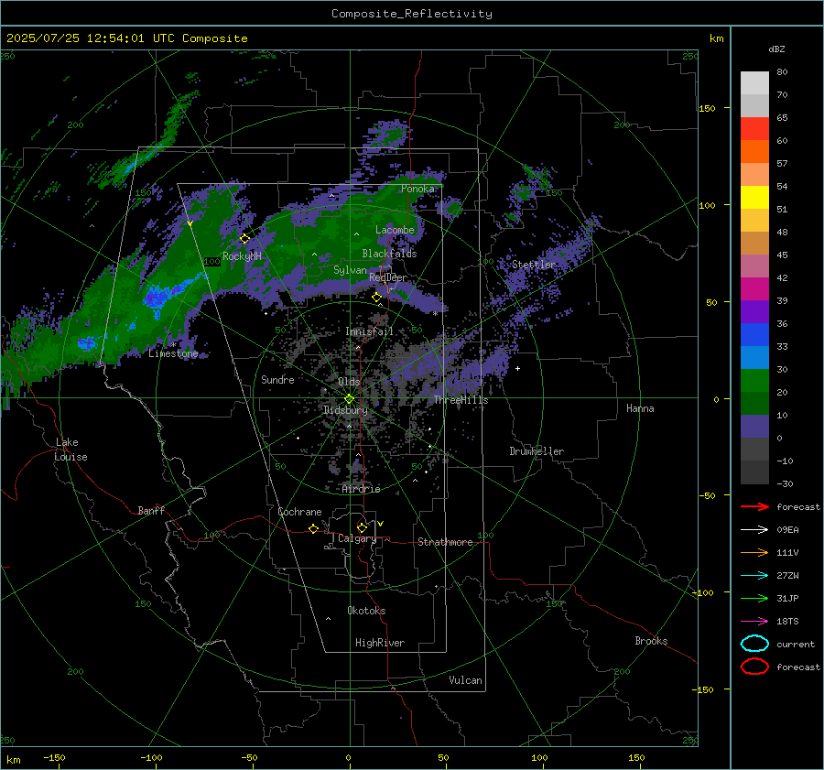Click the 09EA legend label
824x770 pixels.
[x=787, y=530]
